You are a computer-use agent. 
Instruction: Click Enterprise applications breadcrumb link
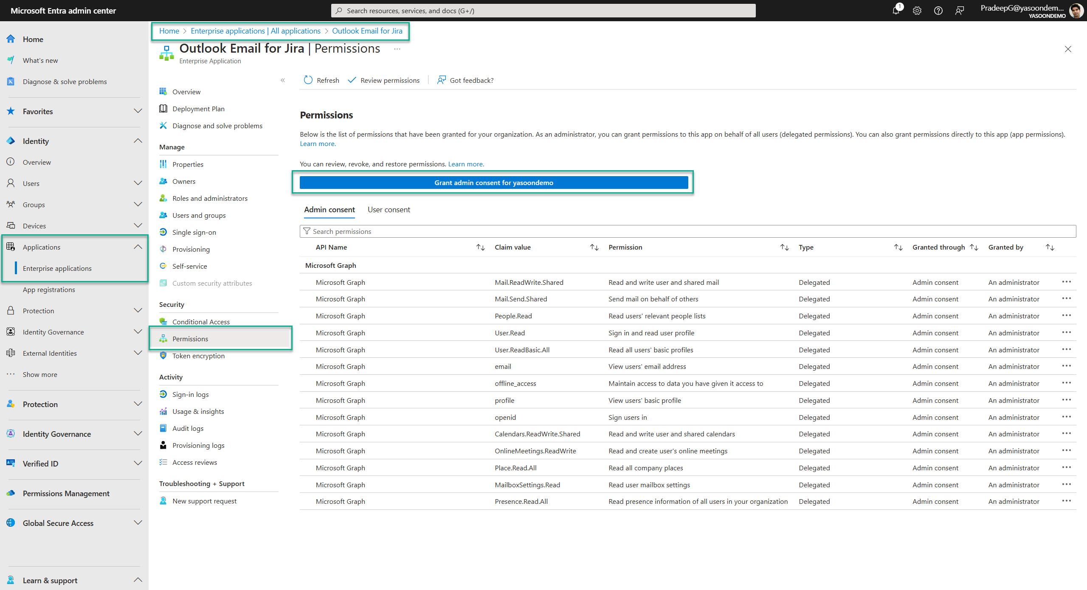(255, 31)
